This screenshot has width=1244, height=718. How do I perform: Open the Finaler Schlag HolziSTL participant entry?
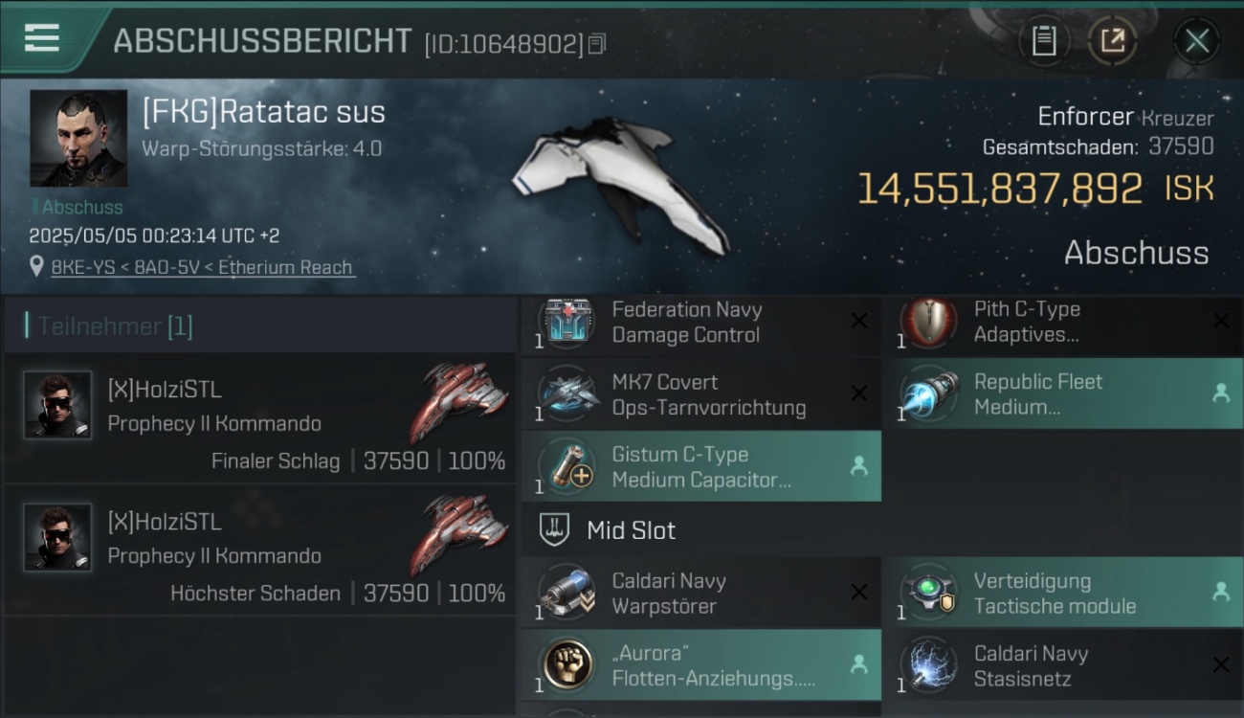259,418
